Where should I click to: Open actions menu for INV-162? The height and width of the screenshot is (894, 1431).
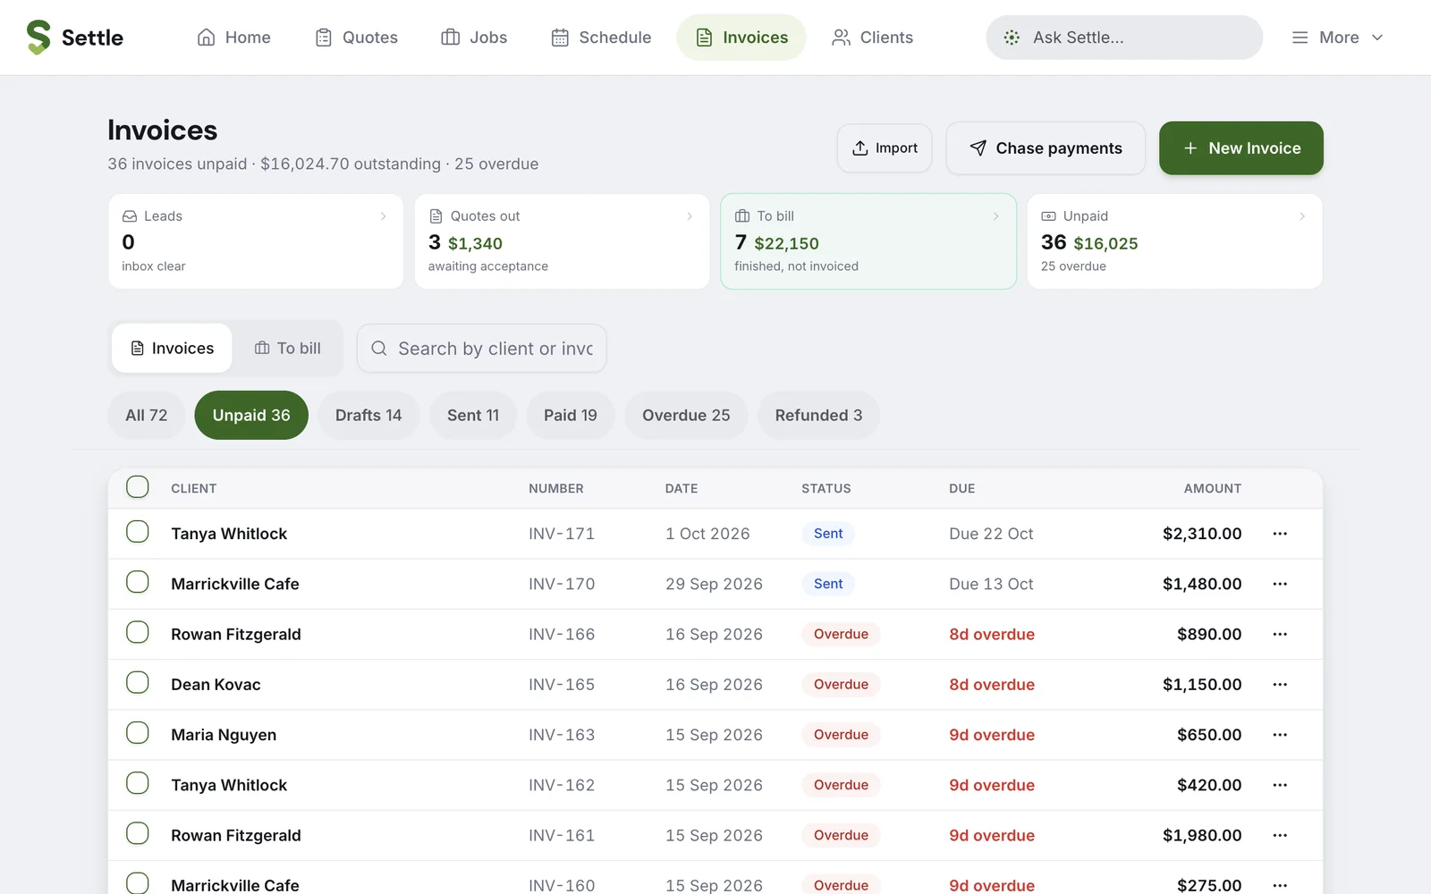(x=1280, y=785)
